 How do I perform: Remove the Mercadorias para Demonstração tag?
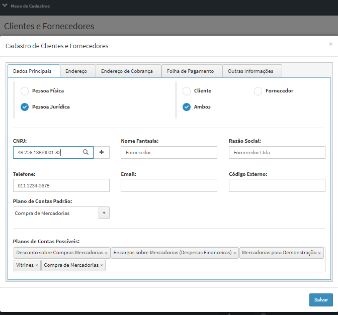point(319,253)
